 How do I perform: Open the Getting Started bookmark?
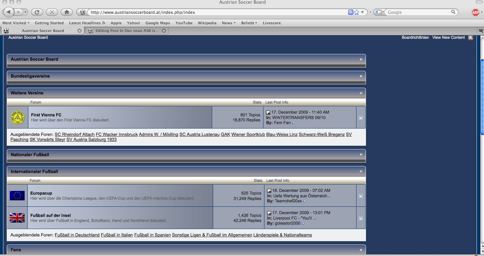click(x=49, y=23)
